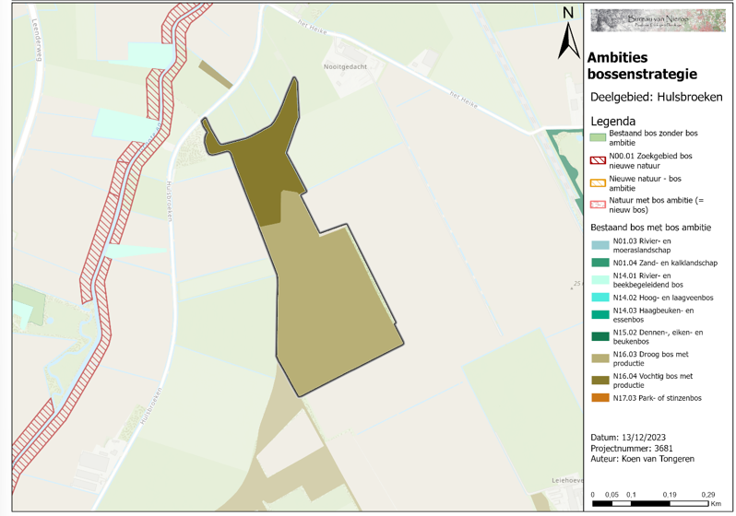Click the red hatched Zoekgebied bos legend symbol

click(x=598, y=158)
